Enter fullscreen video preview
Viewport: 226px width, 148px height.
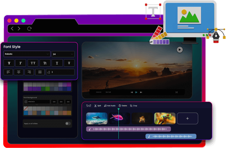tap(177, 92)
